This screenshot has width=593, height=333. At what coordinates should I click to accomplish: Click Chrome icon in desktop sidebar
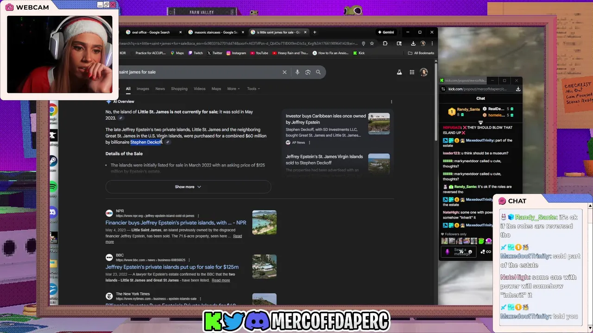click(x=53, y=110)
